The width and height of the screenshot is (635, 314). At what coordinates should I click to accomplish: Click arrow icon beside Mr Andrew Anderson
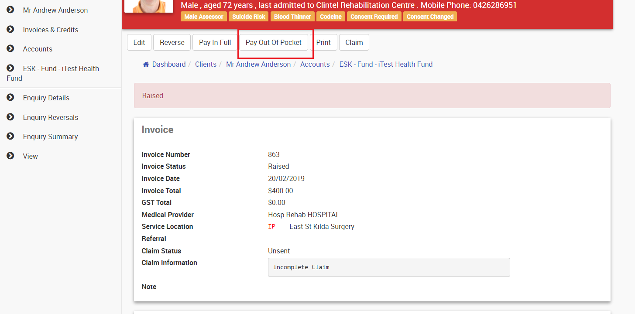(x=10, y=10)
